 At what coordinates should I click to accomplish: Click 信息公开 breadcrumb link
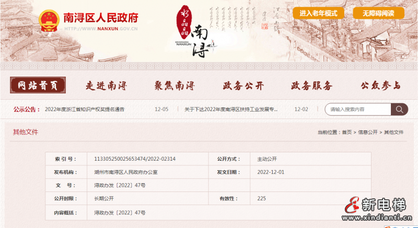pyautogui.click(x=368, y=133)
